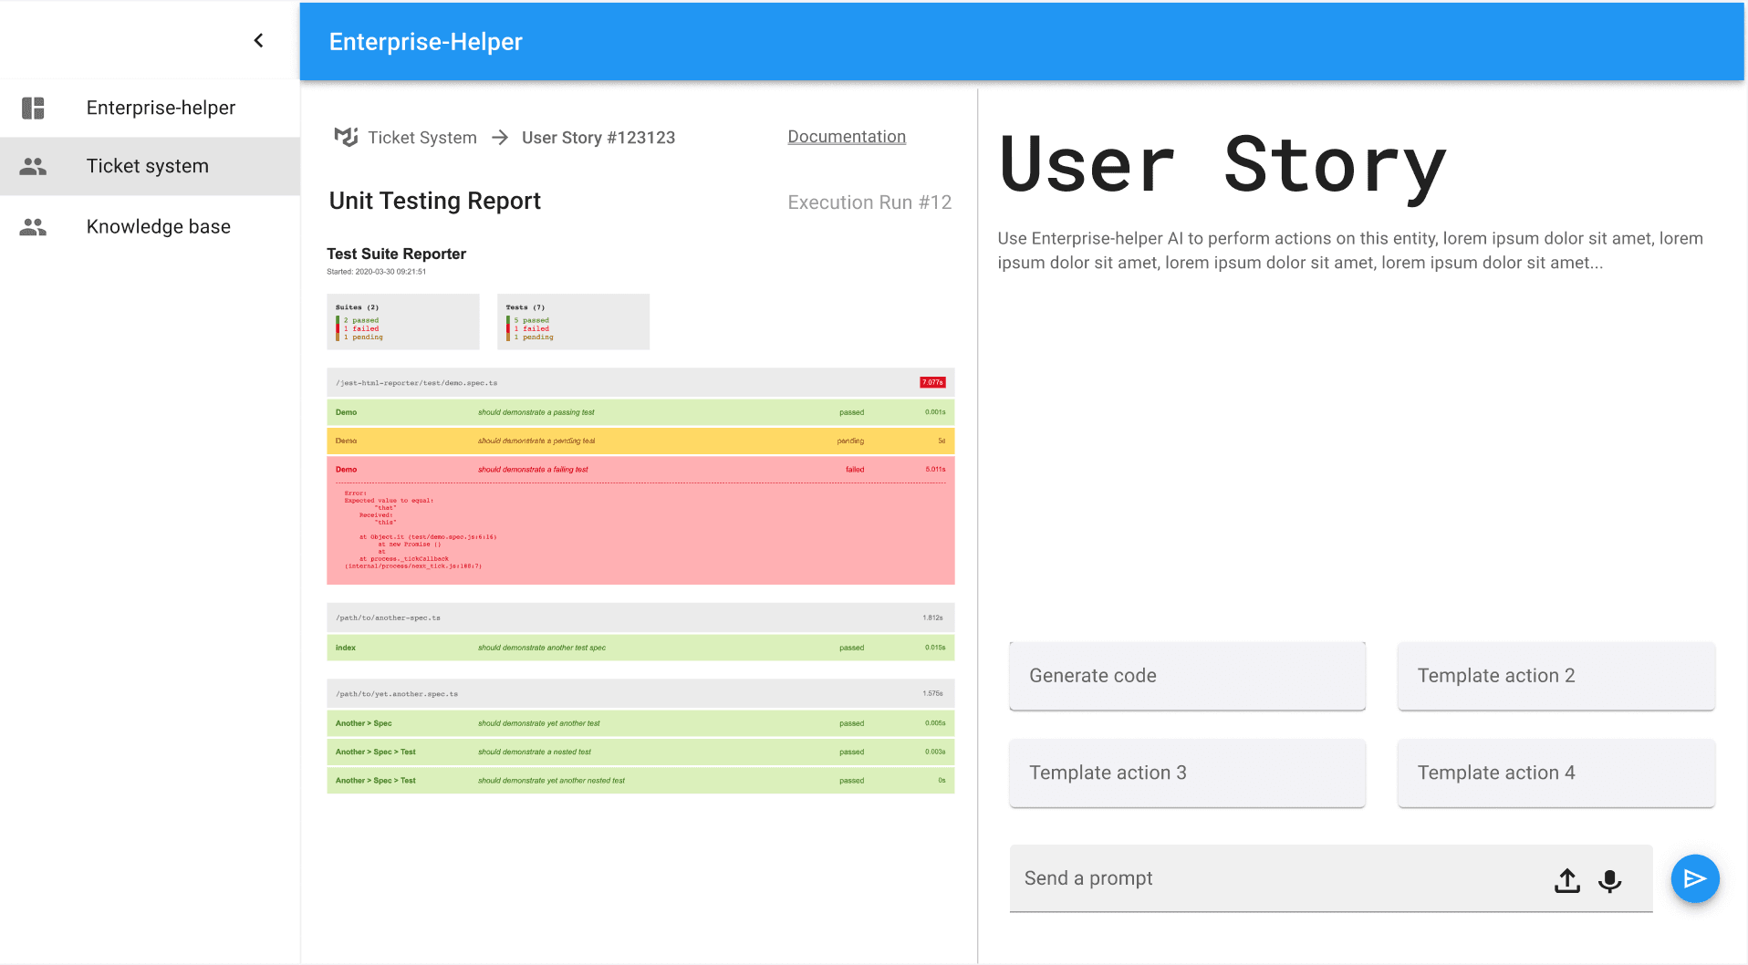Click the red 7.077s duration badge
Viewport: 1748px width, 965px height.
tap(931, 383)
